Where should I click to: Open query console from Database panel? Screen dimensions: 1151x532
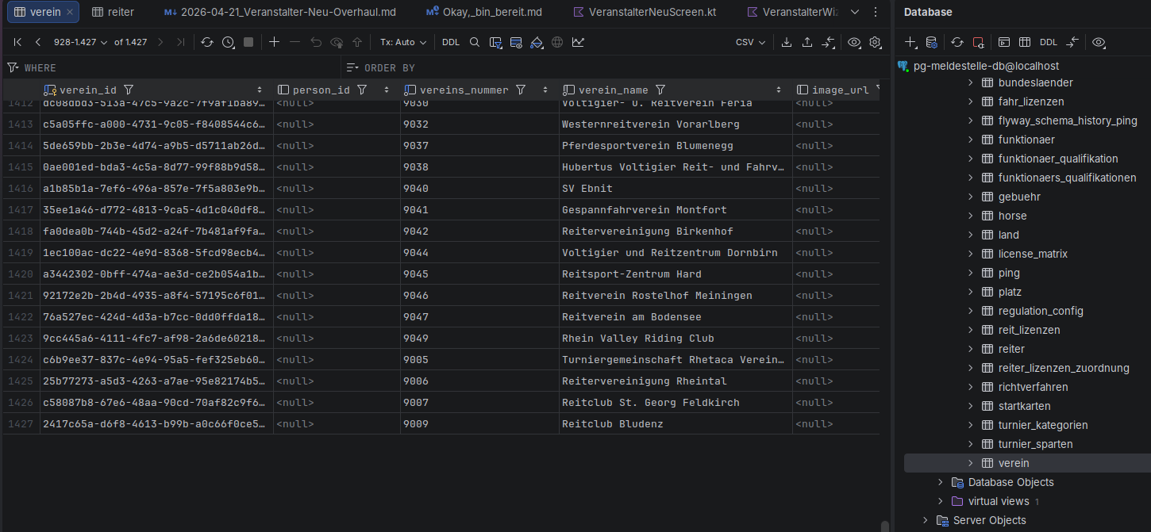click(1004, 42)
